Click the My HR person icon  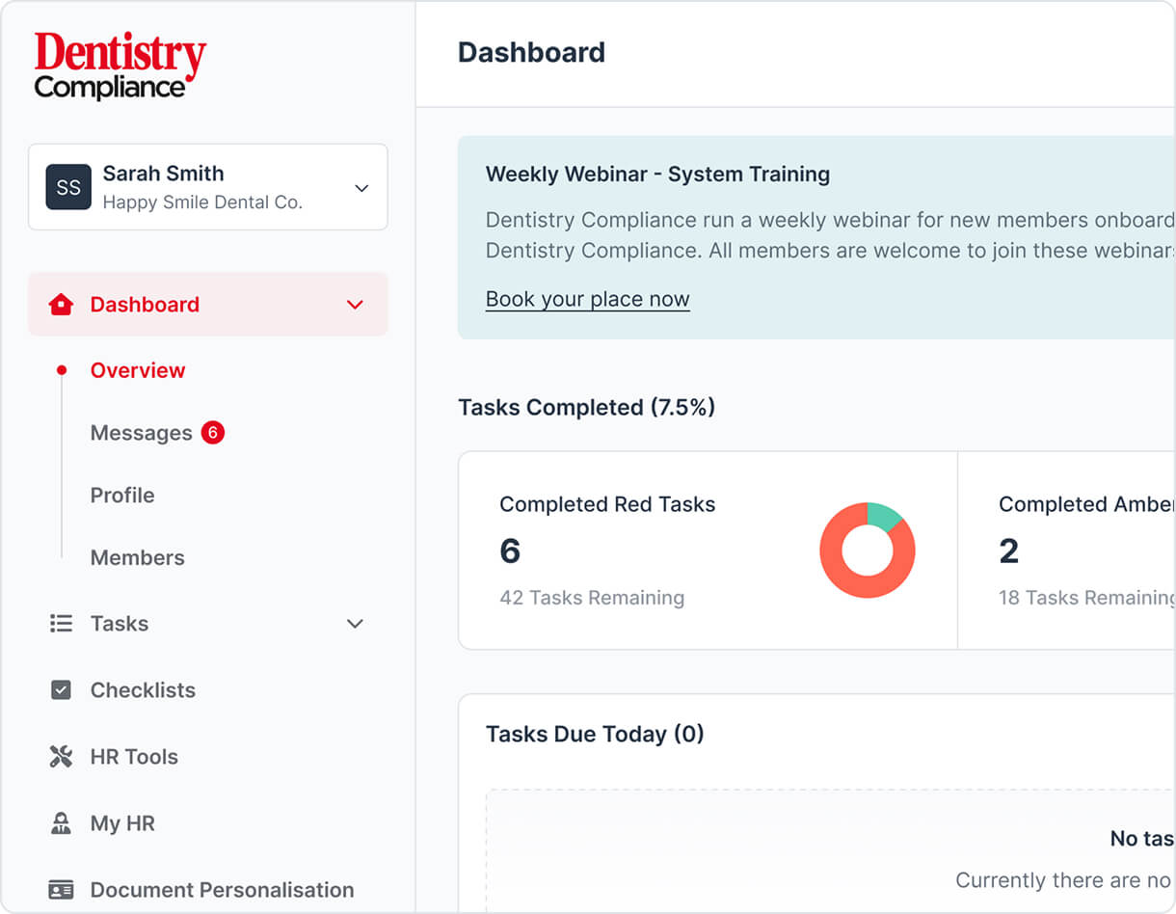coord(61,823)
